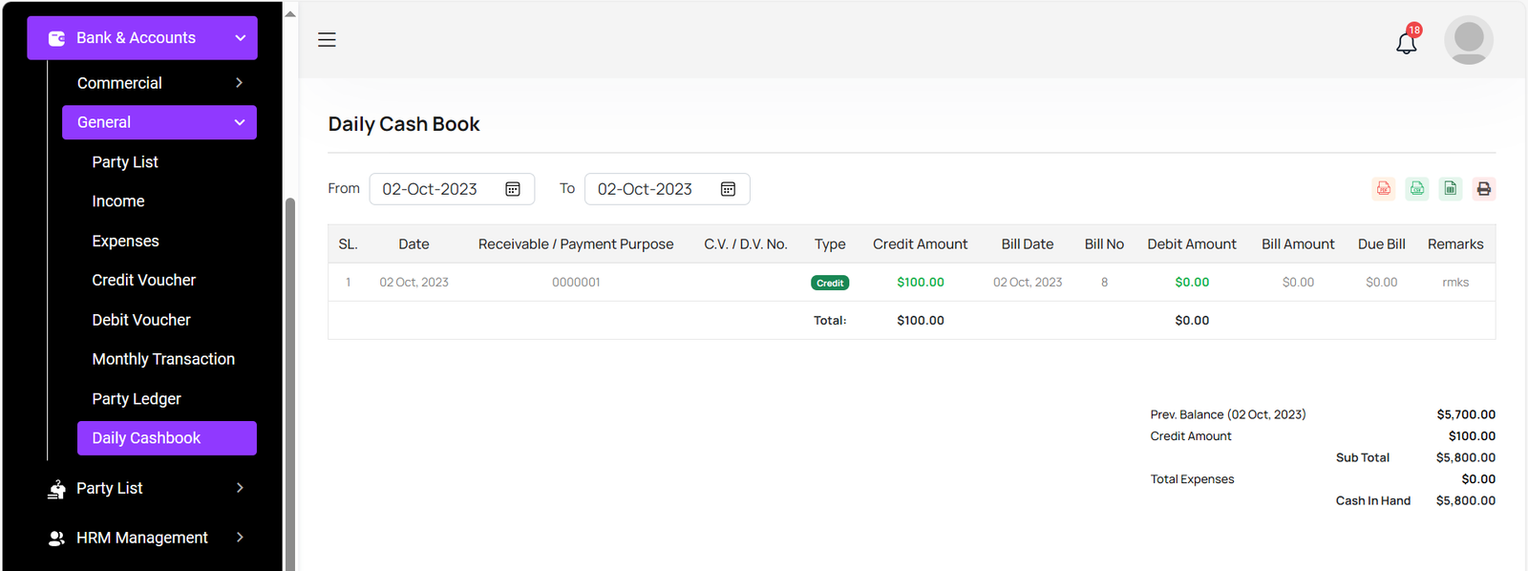Click the user profile avatar
Image resolution: width=1528 pixels, height=571 pixels.
click(x=1468, y=40)
